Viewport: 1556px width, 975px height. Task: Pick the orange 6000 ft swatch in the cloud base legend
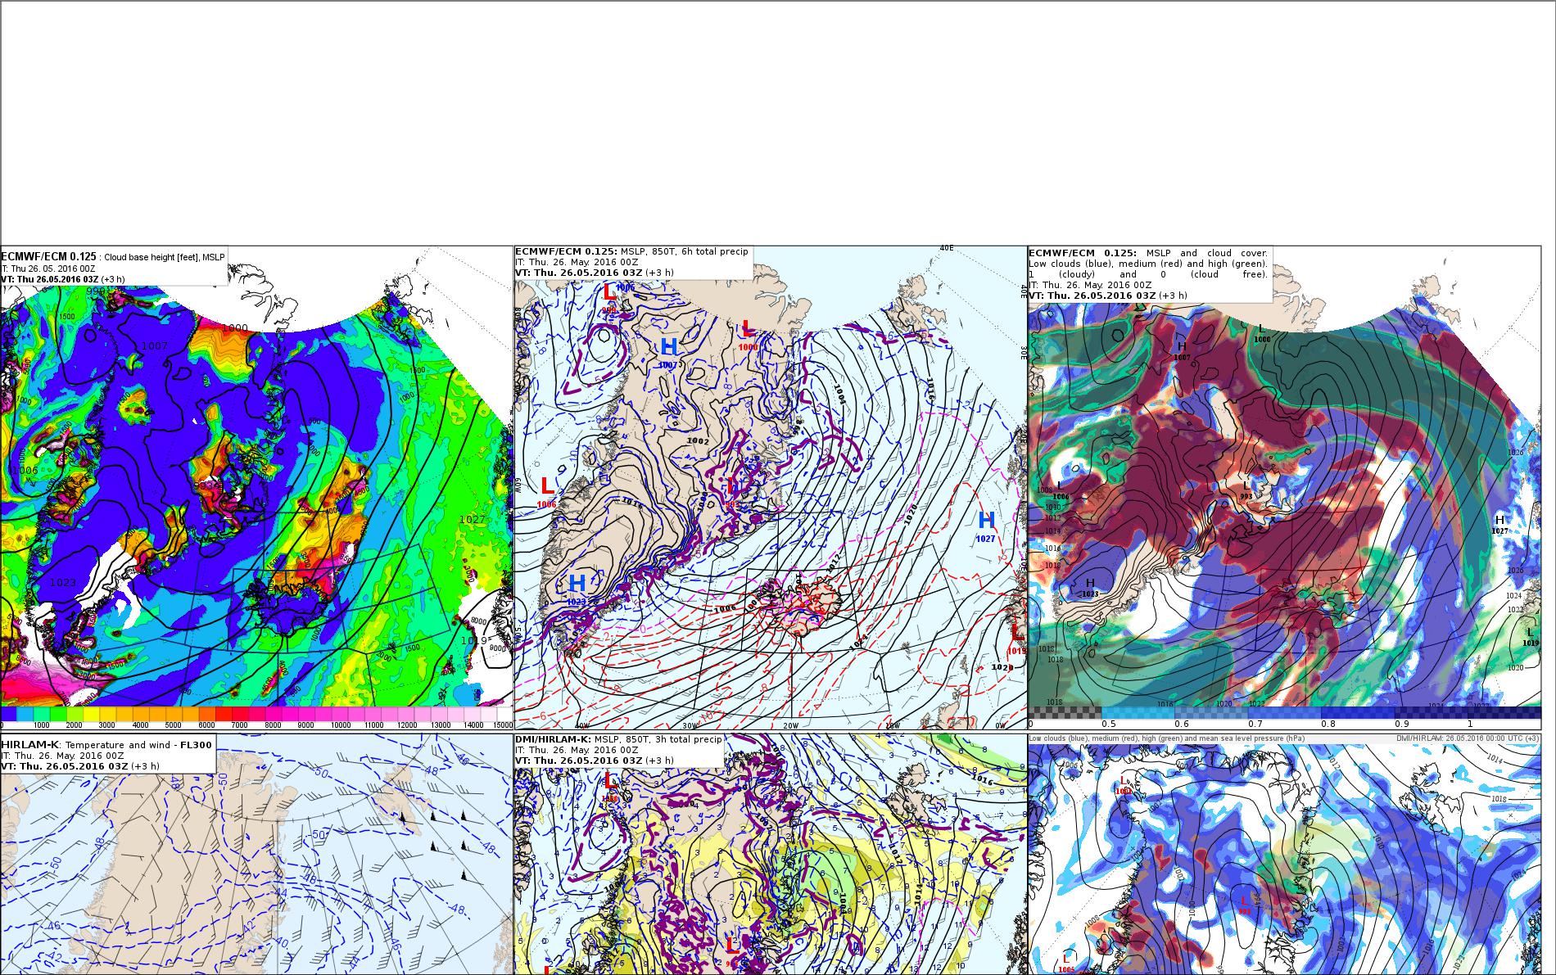(x=208, y=714)
